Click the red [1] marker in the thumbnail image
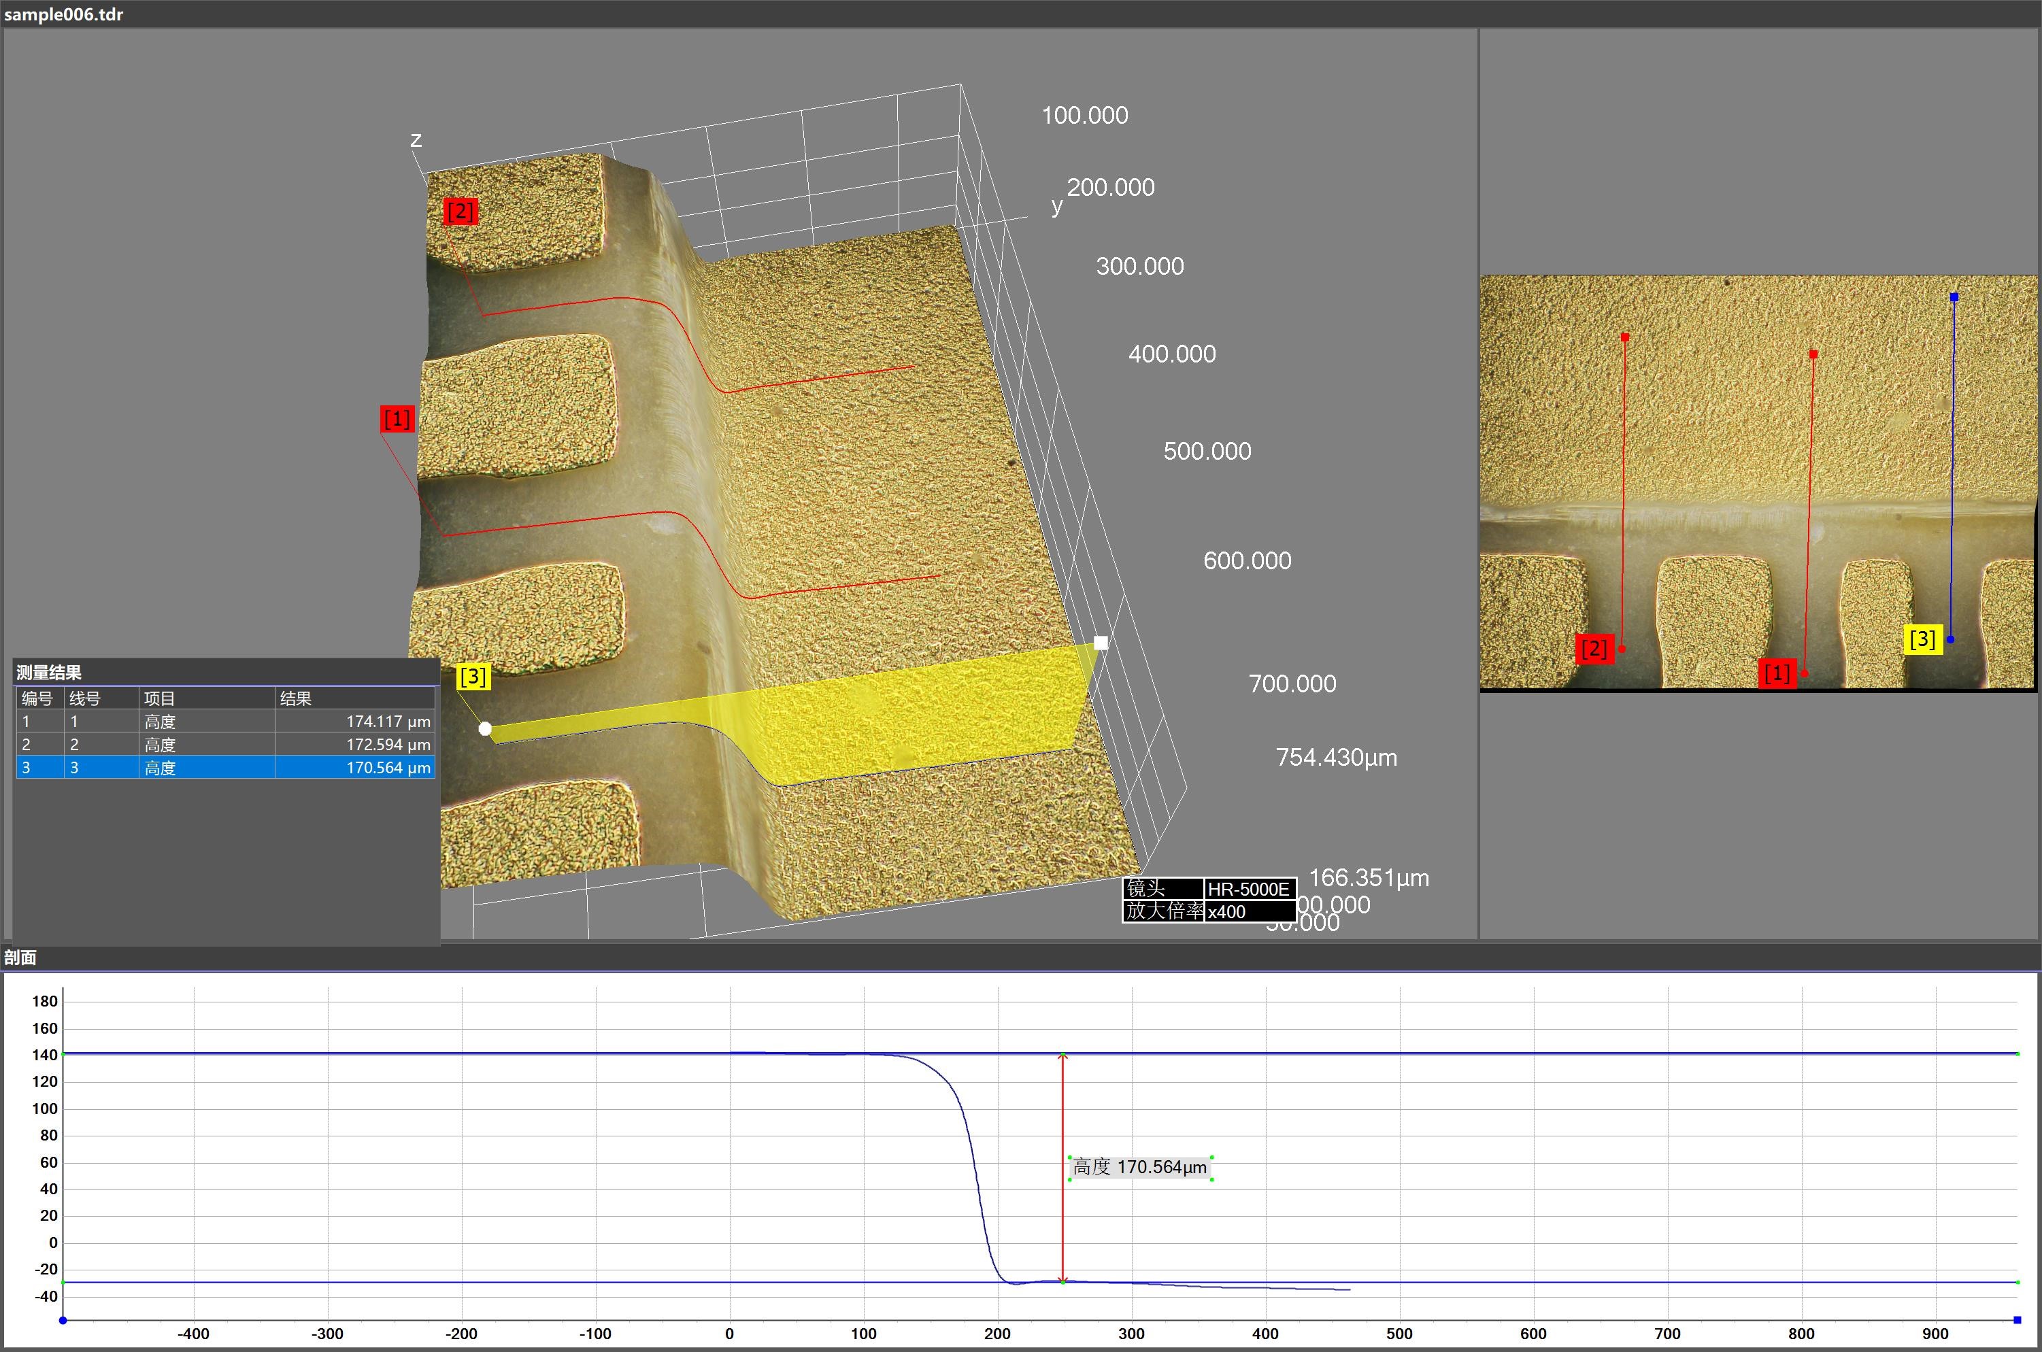The image size is (2042, 1352). pyautogui.click(x=1777, y=673)
